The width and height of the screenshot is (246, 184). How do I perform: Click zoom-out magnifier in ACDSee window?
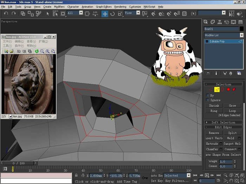click(x=42, y=51)
